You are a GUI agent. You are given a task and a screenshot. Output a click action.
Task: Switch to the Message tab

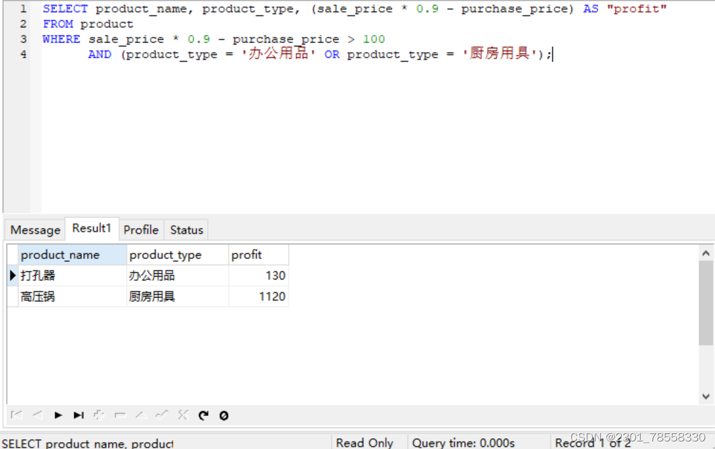click(35, 230)
